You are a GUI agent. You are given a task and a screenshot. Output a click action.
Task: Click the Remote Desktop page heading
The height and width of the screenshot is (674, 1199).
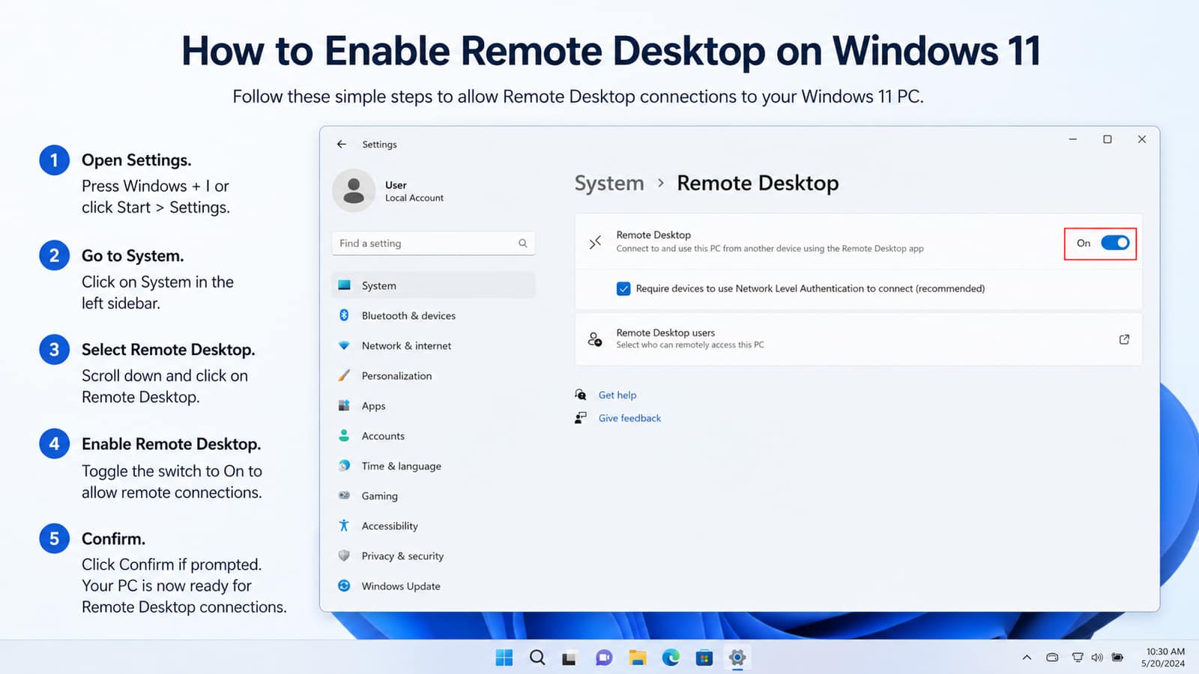758,183
